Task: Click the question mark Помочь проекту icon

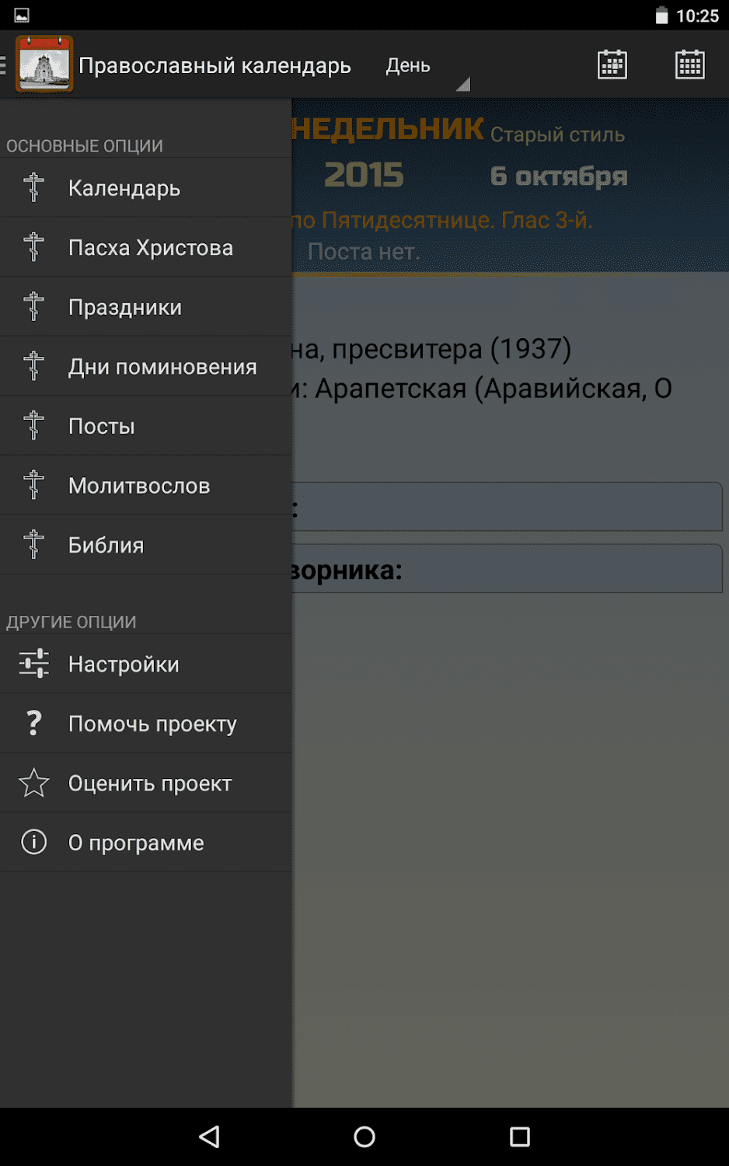Action: tap(33, 724)
